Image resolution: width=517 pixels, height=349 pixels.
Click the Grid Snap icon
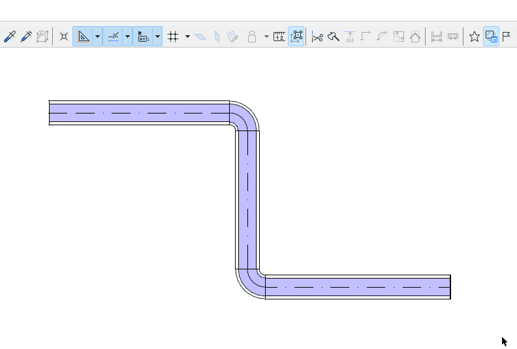click(x=173, y=37)
